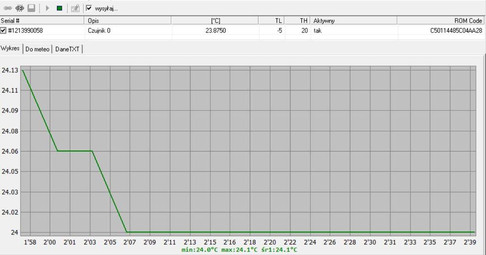Click the disconnect broken-link icon
486x255 pixels.
(x=19, y=8)
